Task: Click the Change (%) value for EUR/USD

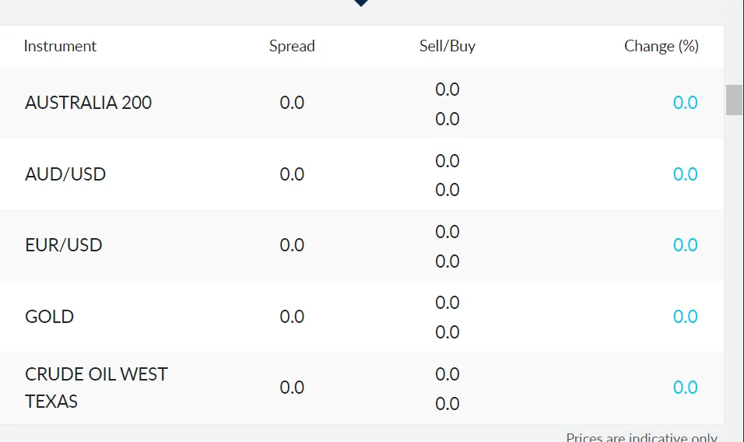Action: click(x=685, y=245)
